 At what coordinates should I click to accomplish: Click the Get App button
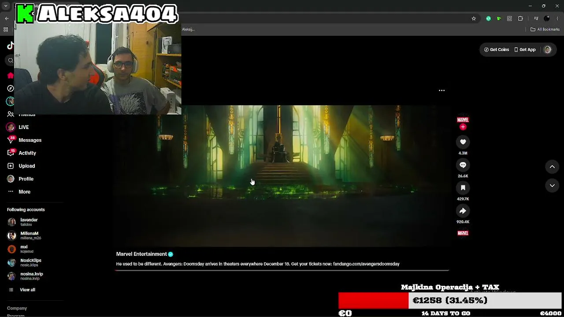tap(525, 50)
